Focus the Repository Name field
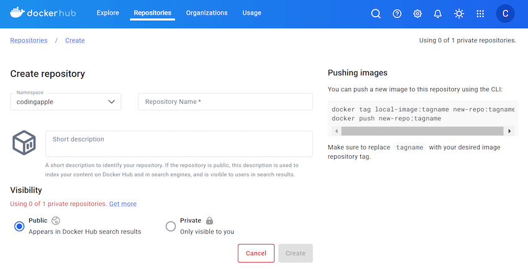Image resolution: width=528 pixels, height=270 pixels. pyautogui.click(x=225, y=102)
